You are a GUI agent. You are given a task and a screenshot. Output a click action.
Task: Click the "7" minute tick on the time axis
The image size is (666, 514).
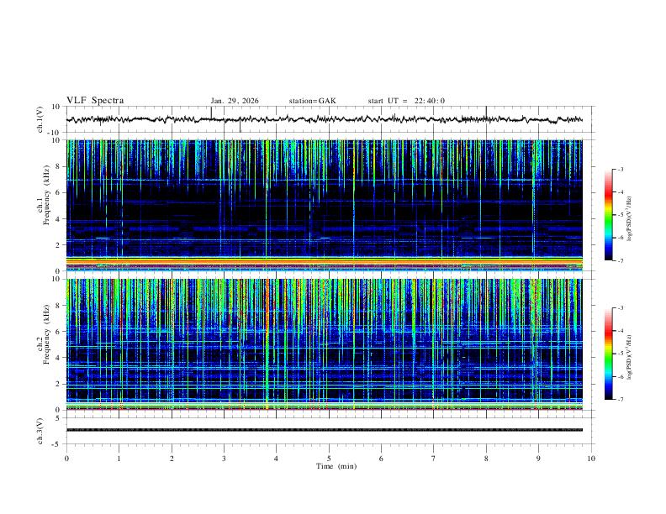coord(434,459)
